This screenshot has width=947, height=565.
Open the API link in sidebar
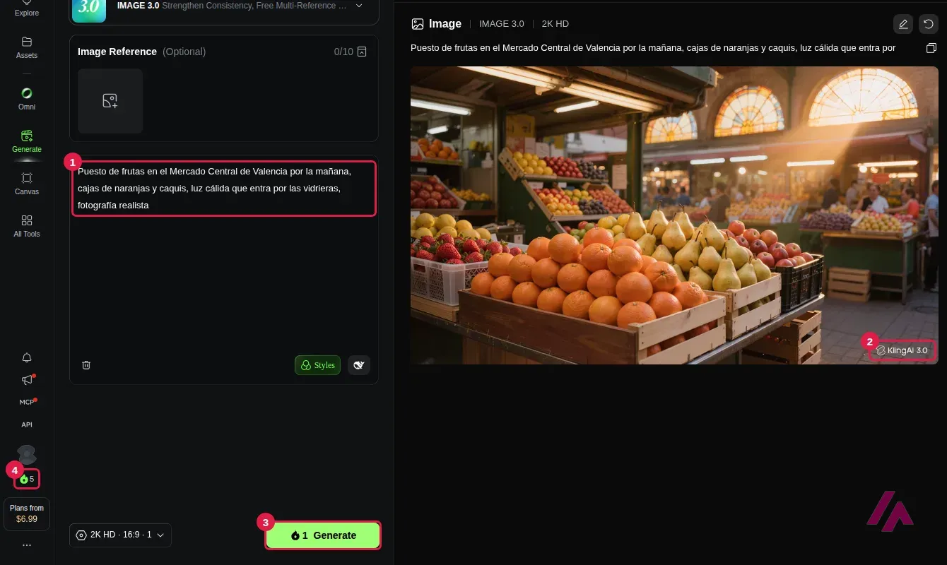27,424
